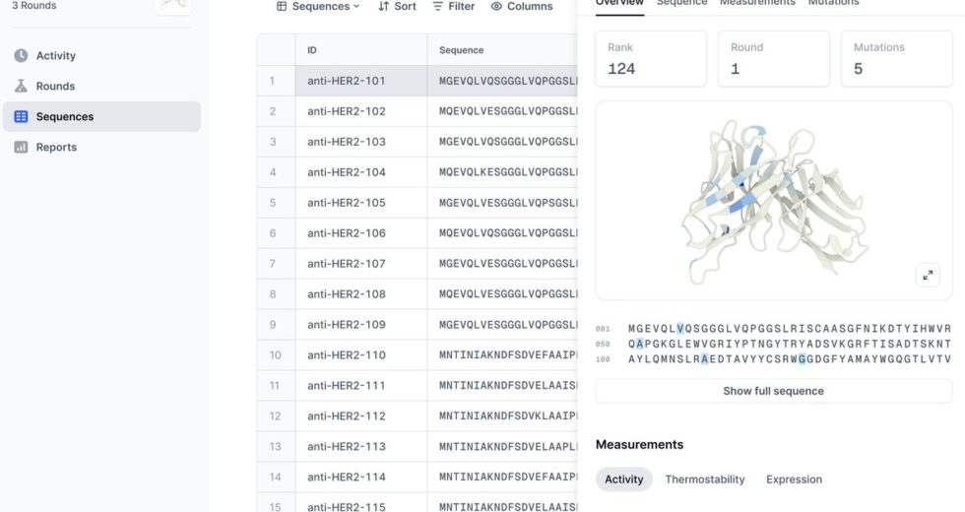
Task: Select row anti-HER2-112
Action: point(418,416)
